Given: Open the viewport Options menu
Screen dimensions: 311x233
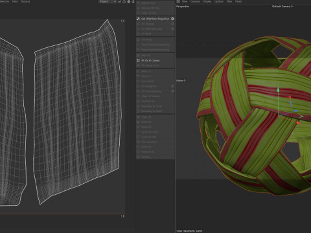Looking at the screenshot, I should (219, 1).
